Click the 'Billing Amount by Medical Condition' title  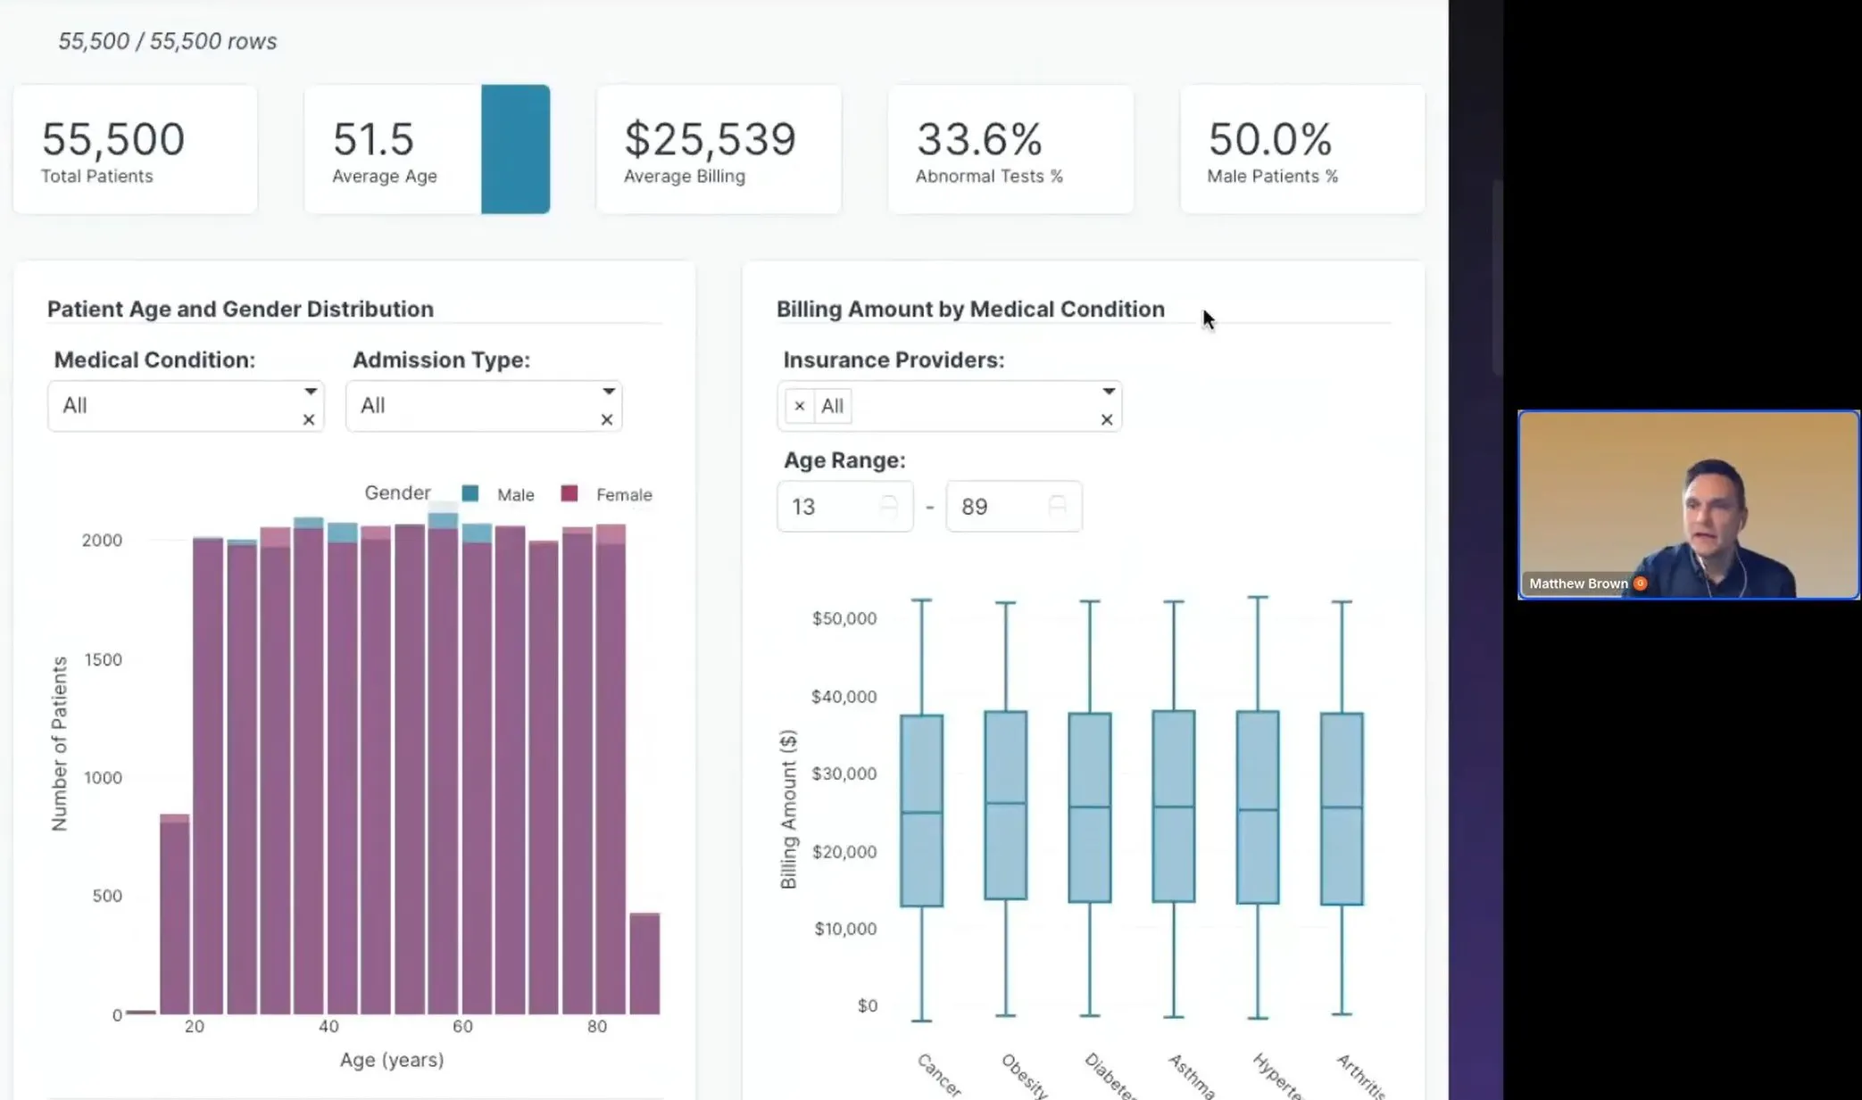tap(970, 309)
